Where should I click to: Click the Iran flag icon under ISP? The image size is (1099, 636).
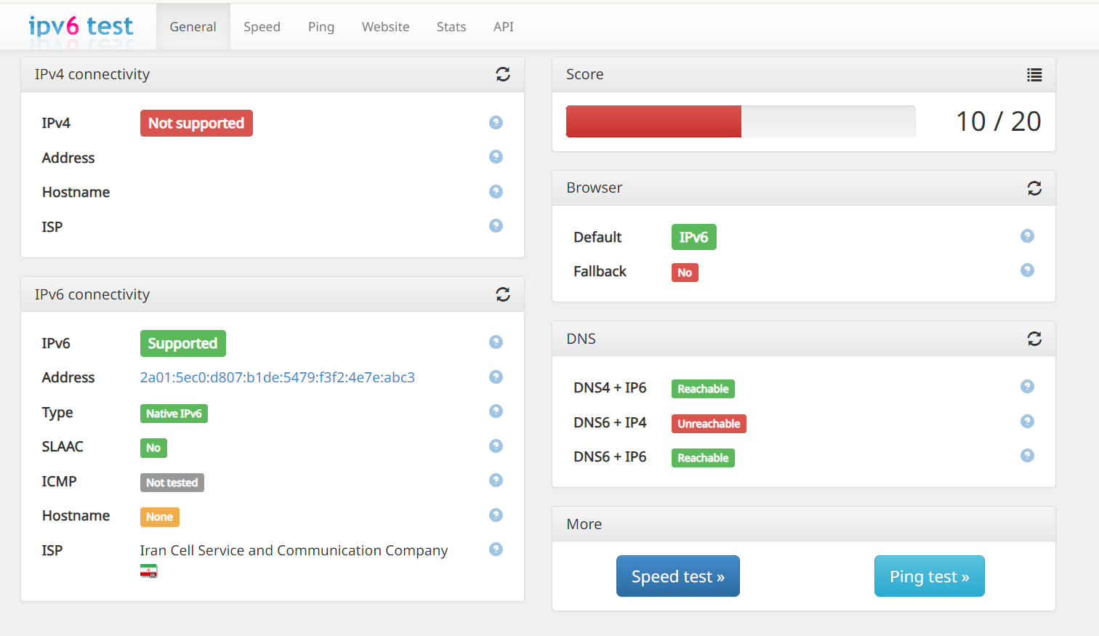click(148, 571)
